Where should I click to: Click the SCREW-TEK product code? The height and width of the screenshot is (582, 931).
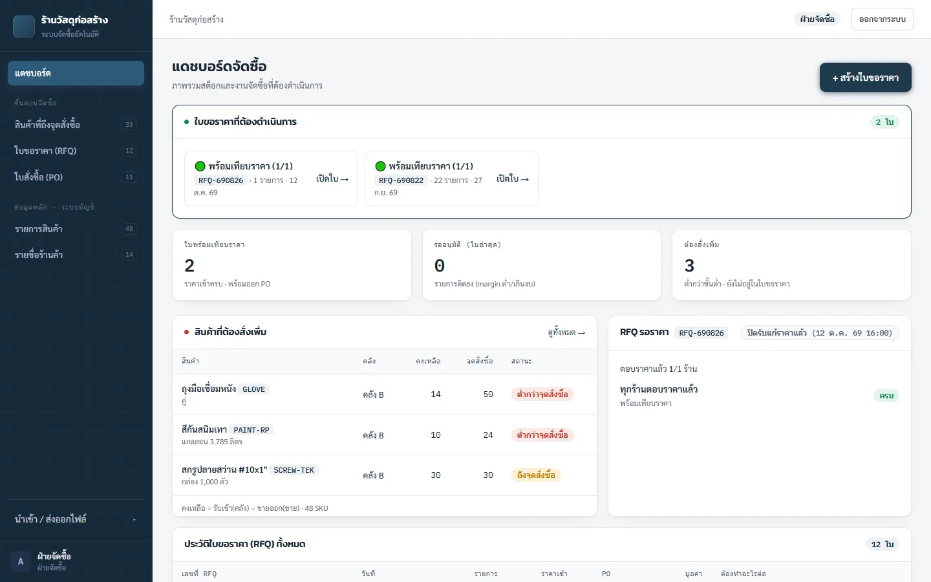tap(294, 470)
